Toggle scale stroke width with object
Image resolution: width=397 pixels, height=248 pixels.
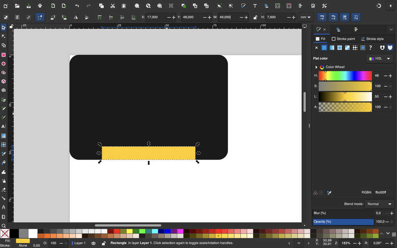point(322,17)
